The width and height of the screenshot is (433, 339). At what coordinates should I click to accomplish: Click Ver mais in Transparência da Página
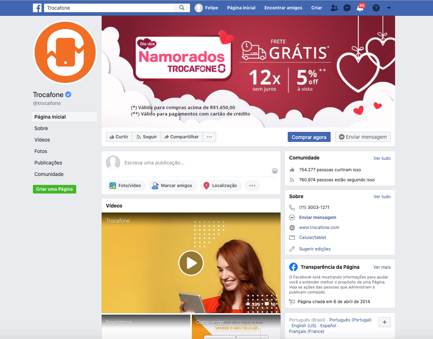click(x=382, y=267)
